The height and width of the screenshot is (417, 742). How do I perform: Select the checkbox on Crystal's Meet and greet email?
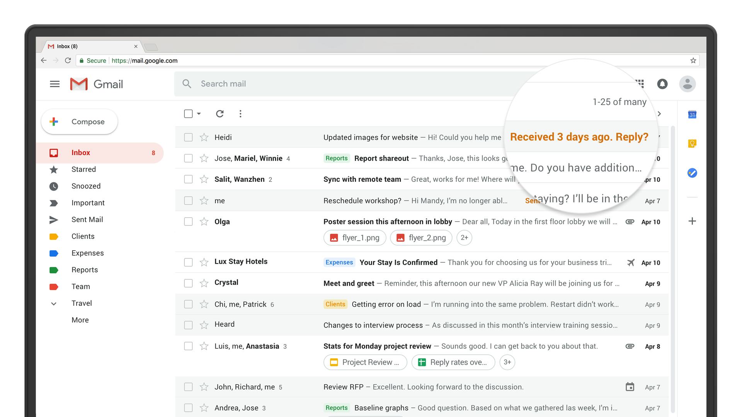[x=188, y=283]
